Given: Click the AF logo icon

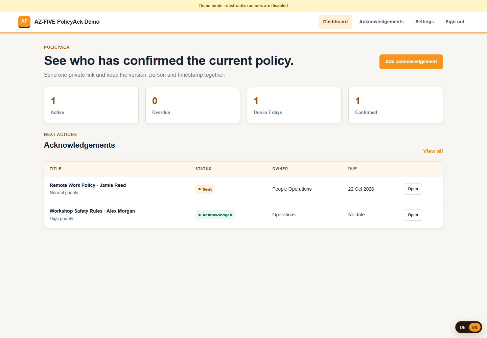Looking at the screenshot, I should 24,22.
